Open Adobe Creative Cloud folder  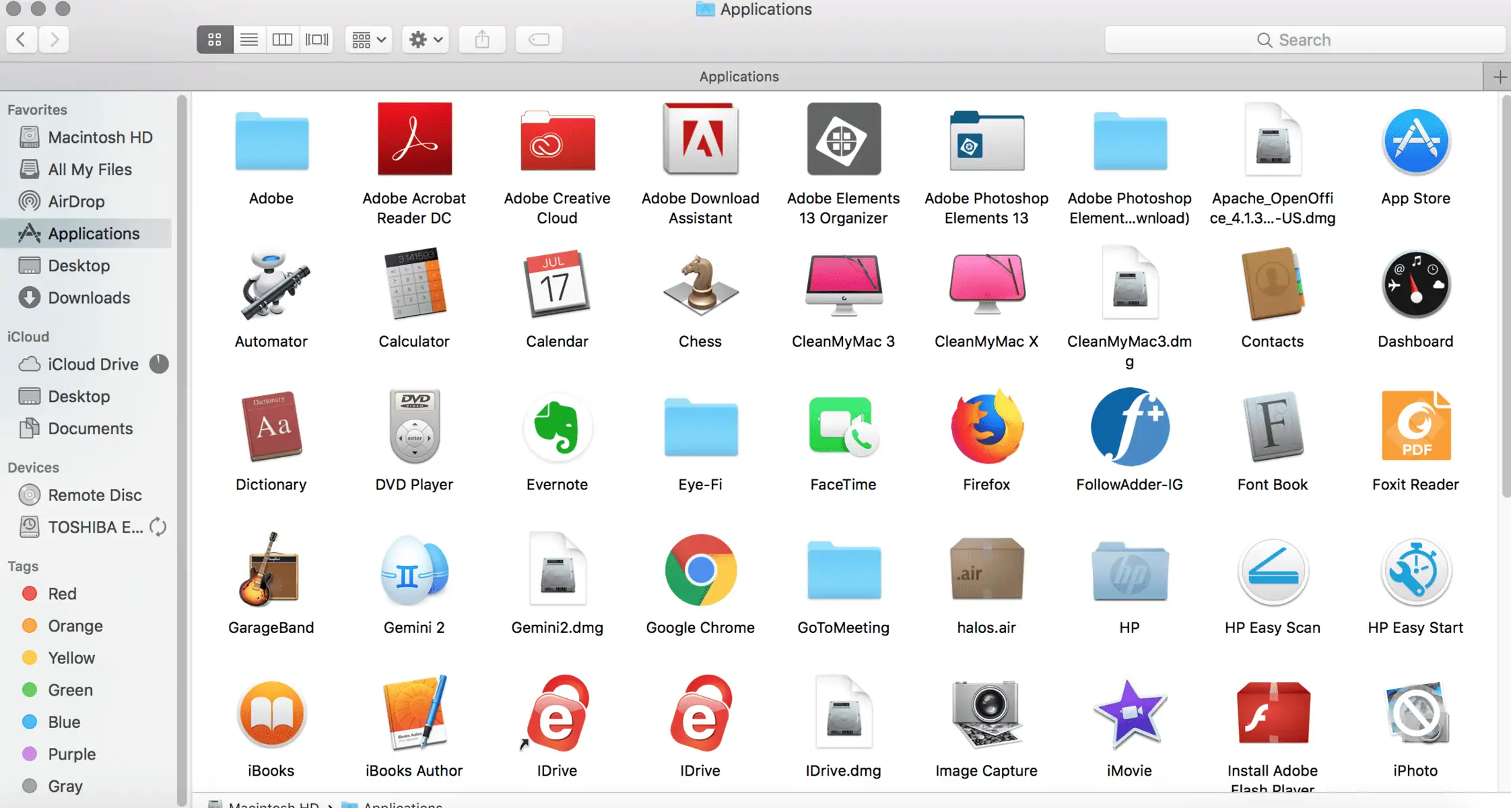pyautogui.click(x=558, y=141)
